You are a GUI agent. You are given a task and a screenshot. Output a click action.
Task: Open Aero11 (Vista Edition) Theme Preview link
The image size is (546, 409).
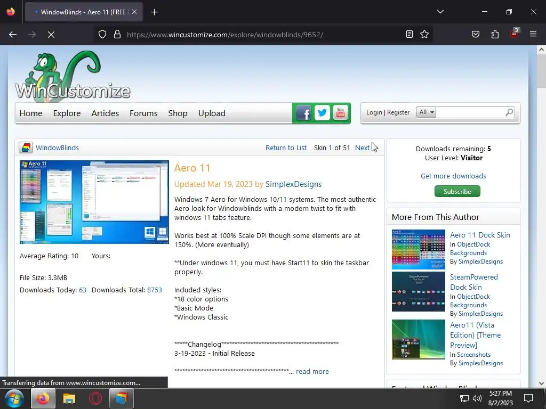click(475, 335)
